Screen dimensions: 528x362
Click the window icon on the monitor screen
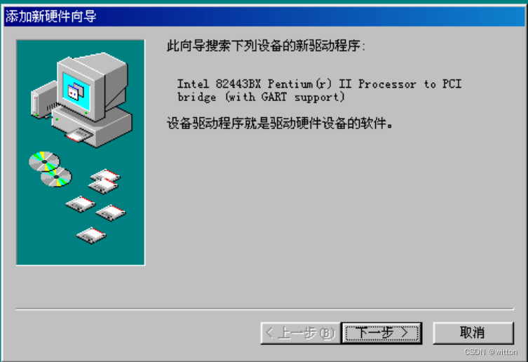[x=76, y=91]
